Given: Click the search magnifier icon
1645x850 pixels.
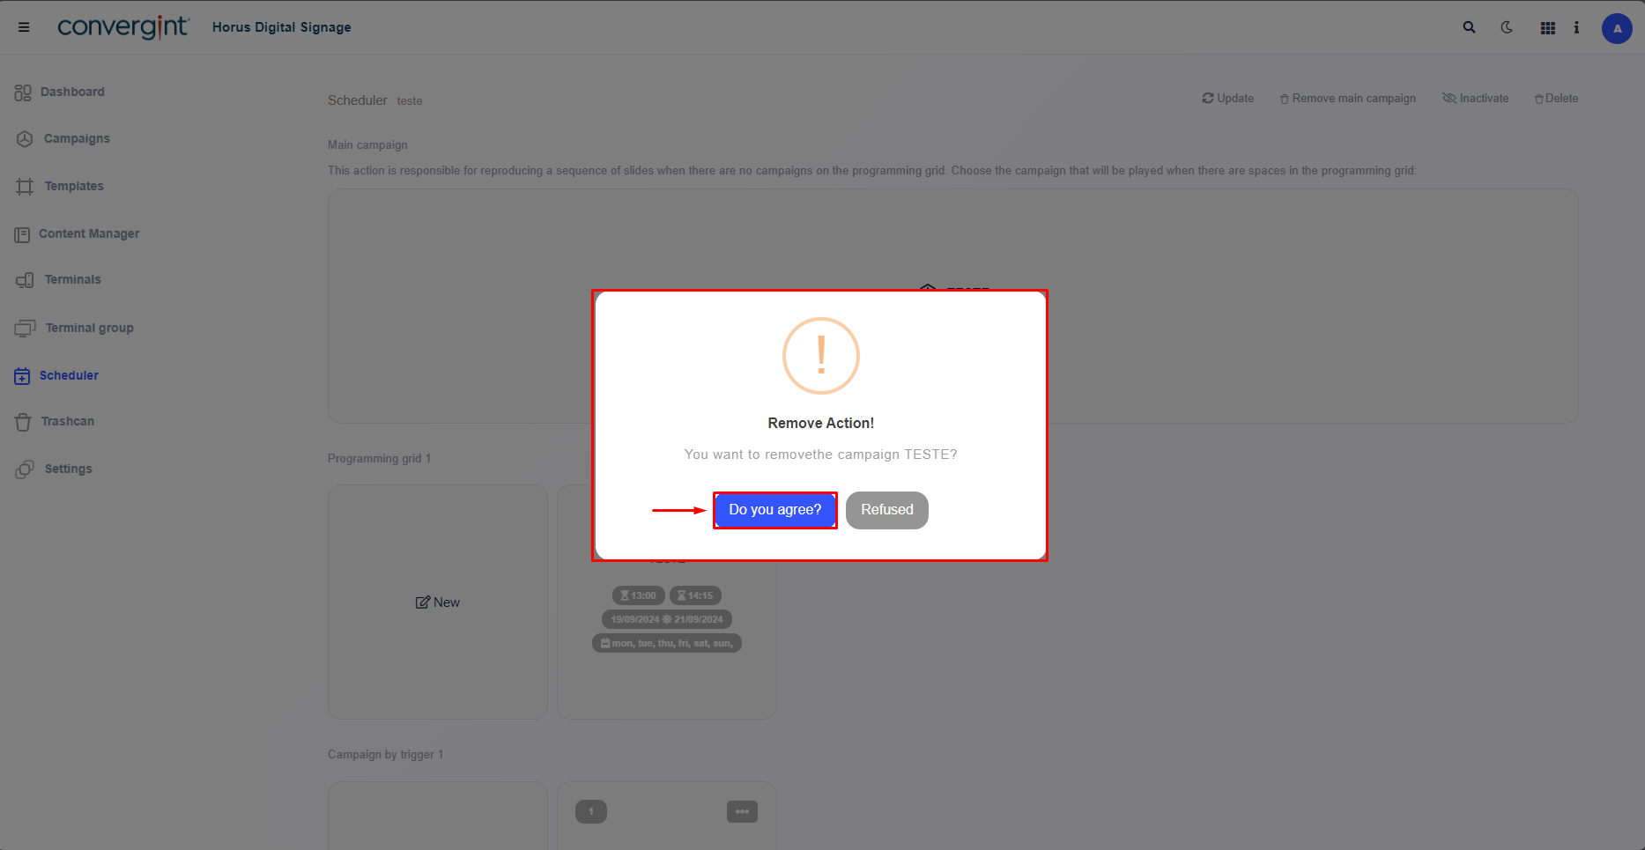Looking at the screenshot, I should (1469, 27).
